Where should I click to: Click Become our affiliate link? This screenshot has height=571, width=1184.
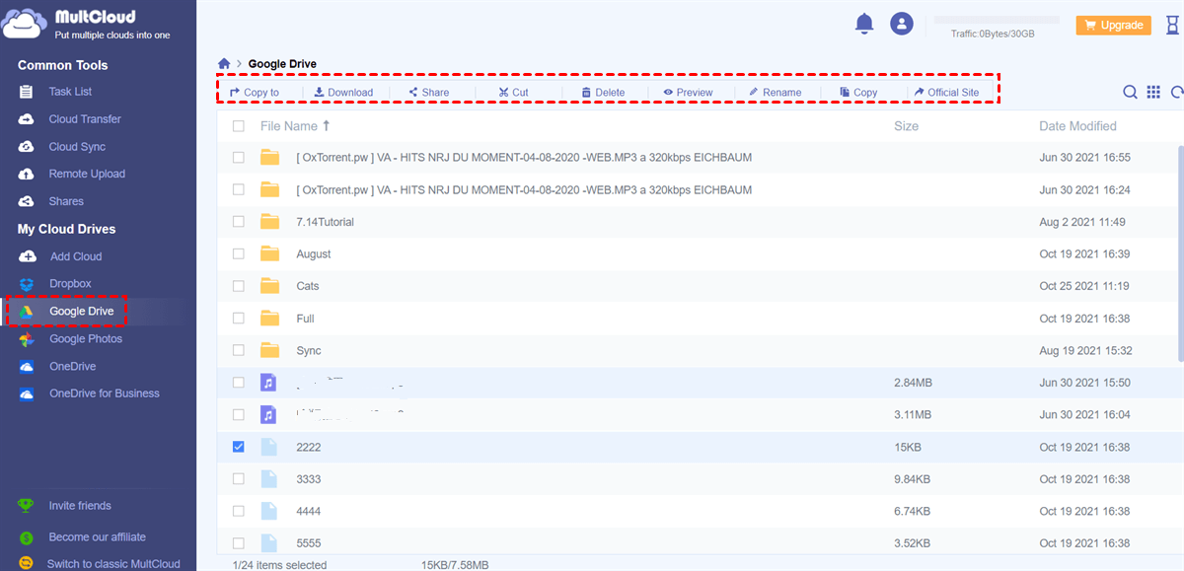97,537
